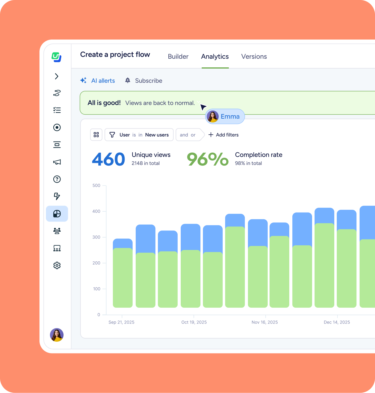
Task: Click the AI sparkle icon next to AI allerts
Action: [x=83, y=80]
